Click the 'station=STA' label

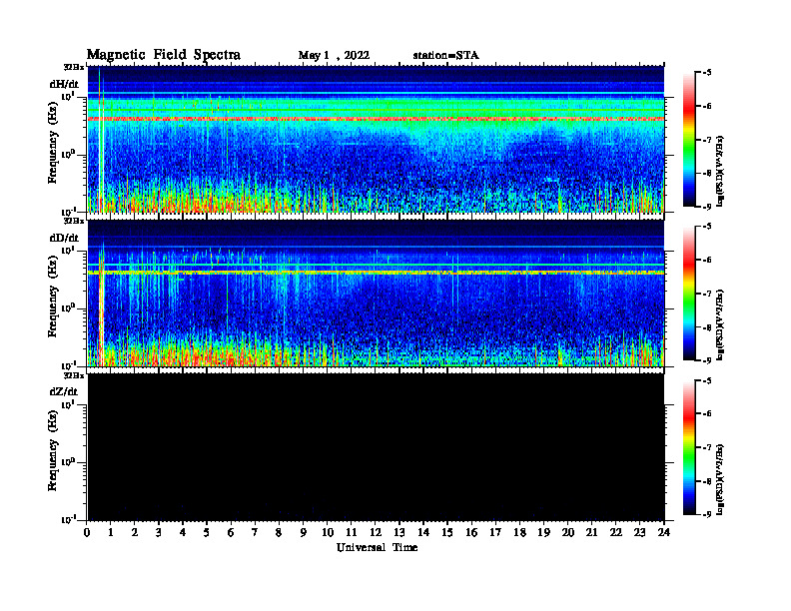pyautogui.click(x=445, y=56)
